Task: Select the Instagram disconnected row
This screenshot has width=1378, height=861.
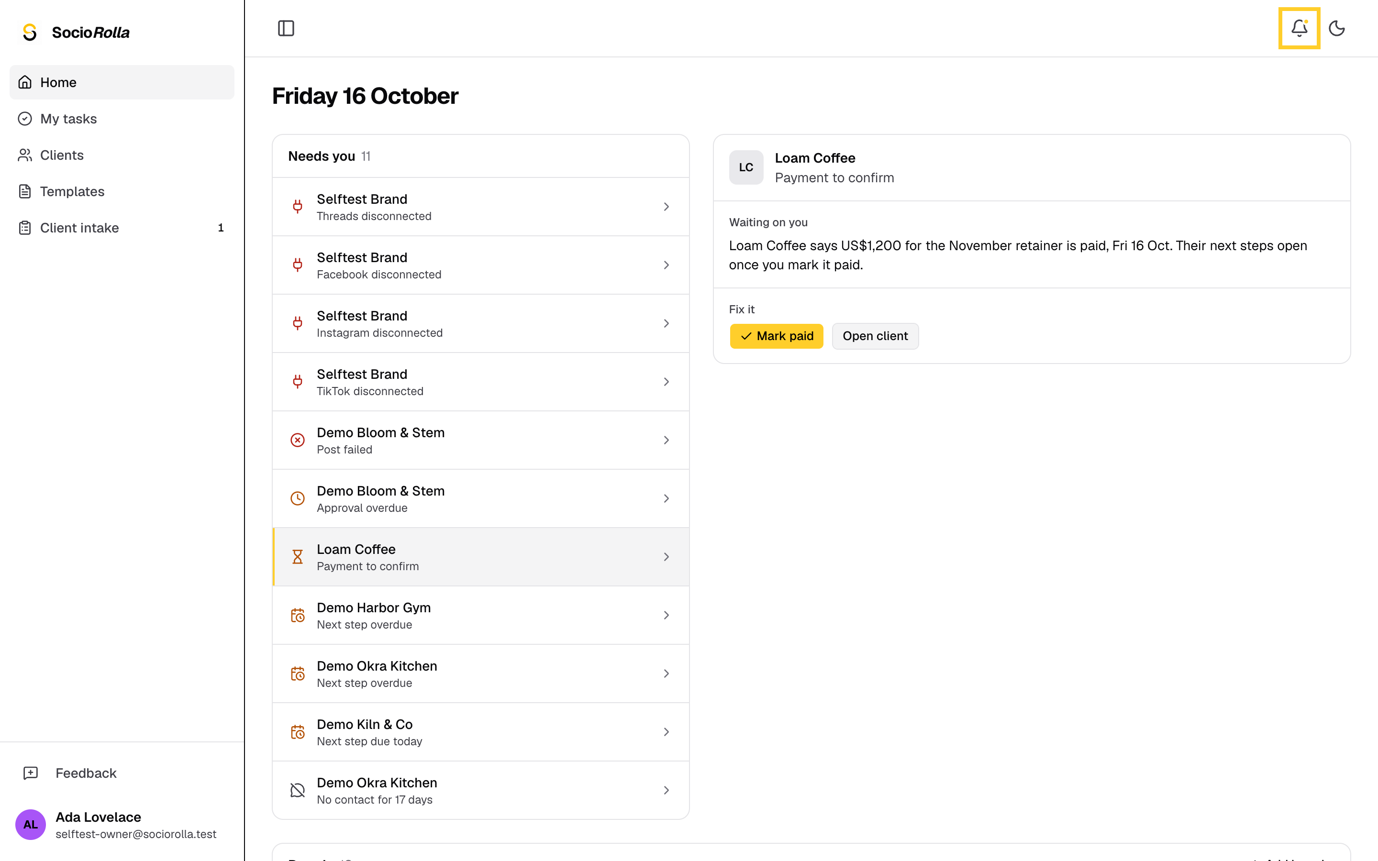Action: [x=480, y=323]
